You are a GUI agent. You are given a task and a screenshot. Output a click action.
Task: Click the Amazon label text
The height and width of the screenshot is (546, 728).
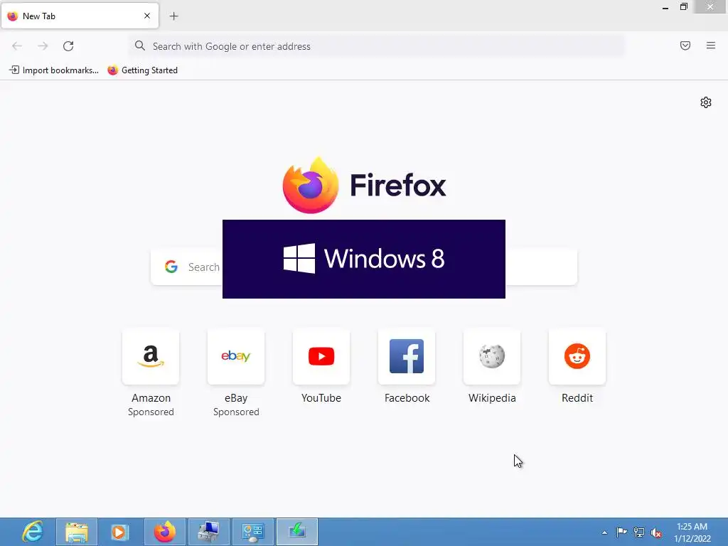pos(151,398)
